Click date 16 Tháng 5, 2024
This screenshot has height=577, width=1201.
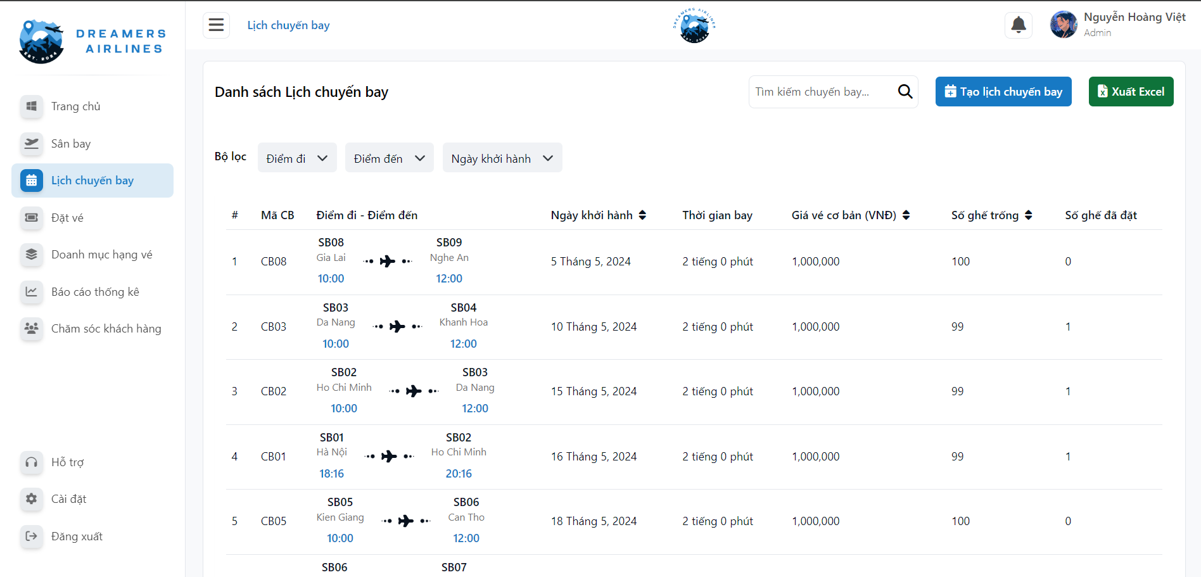594,457
